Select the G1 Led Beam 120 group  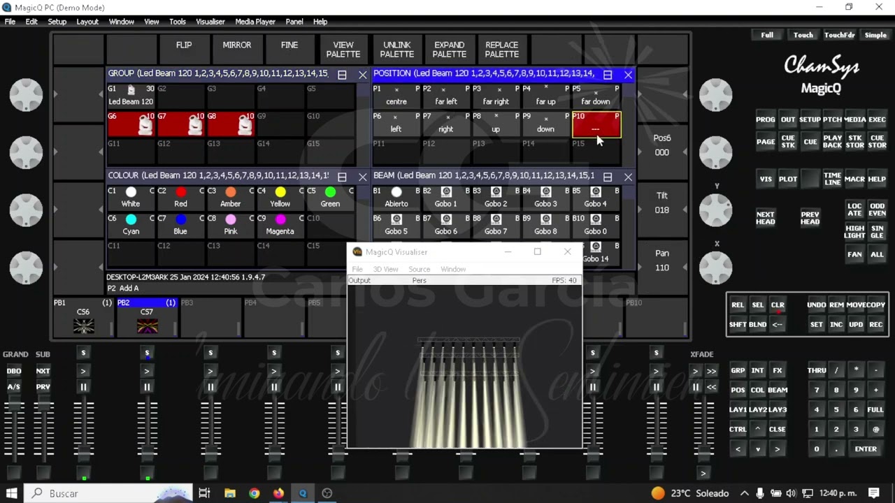coord(131,96)
